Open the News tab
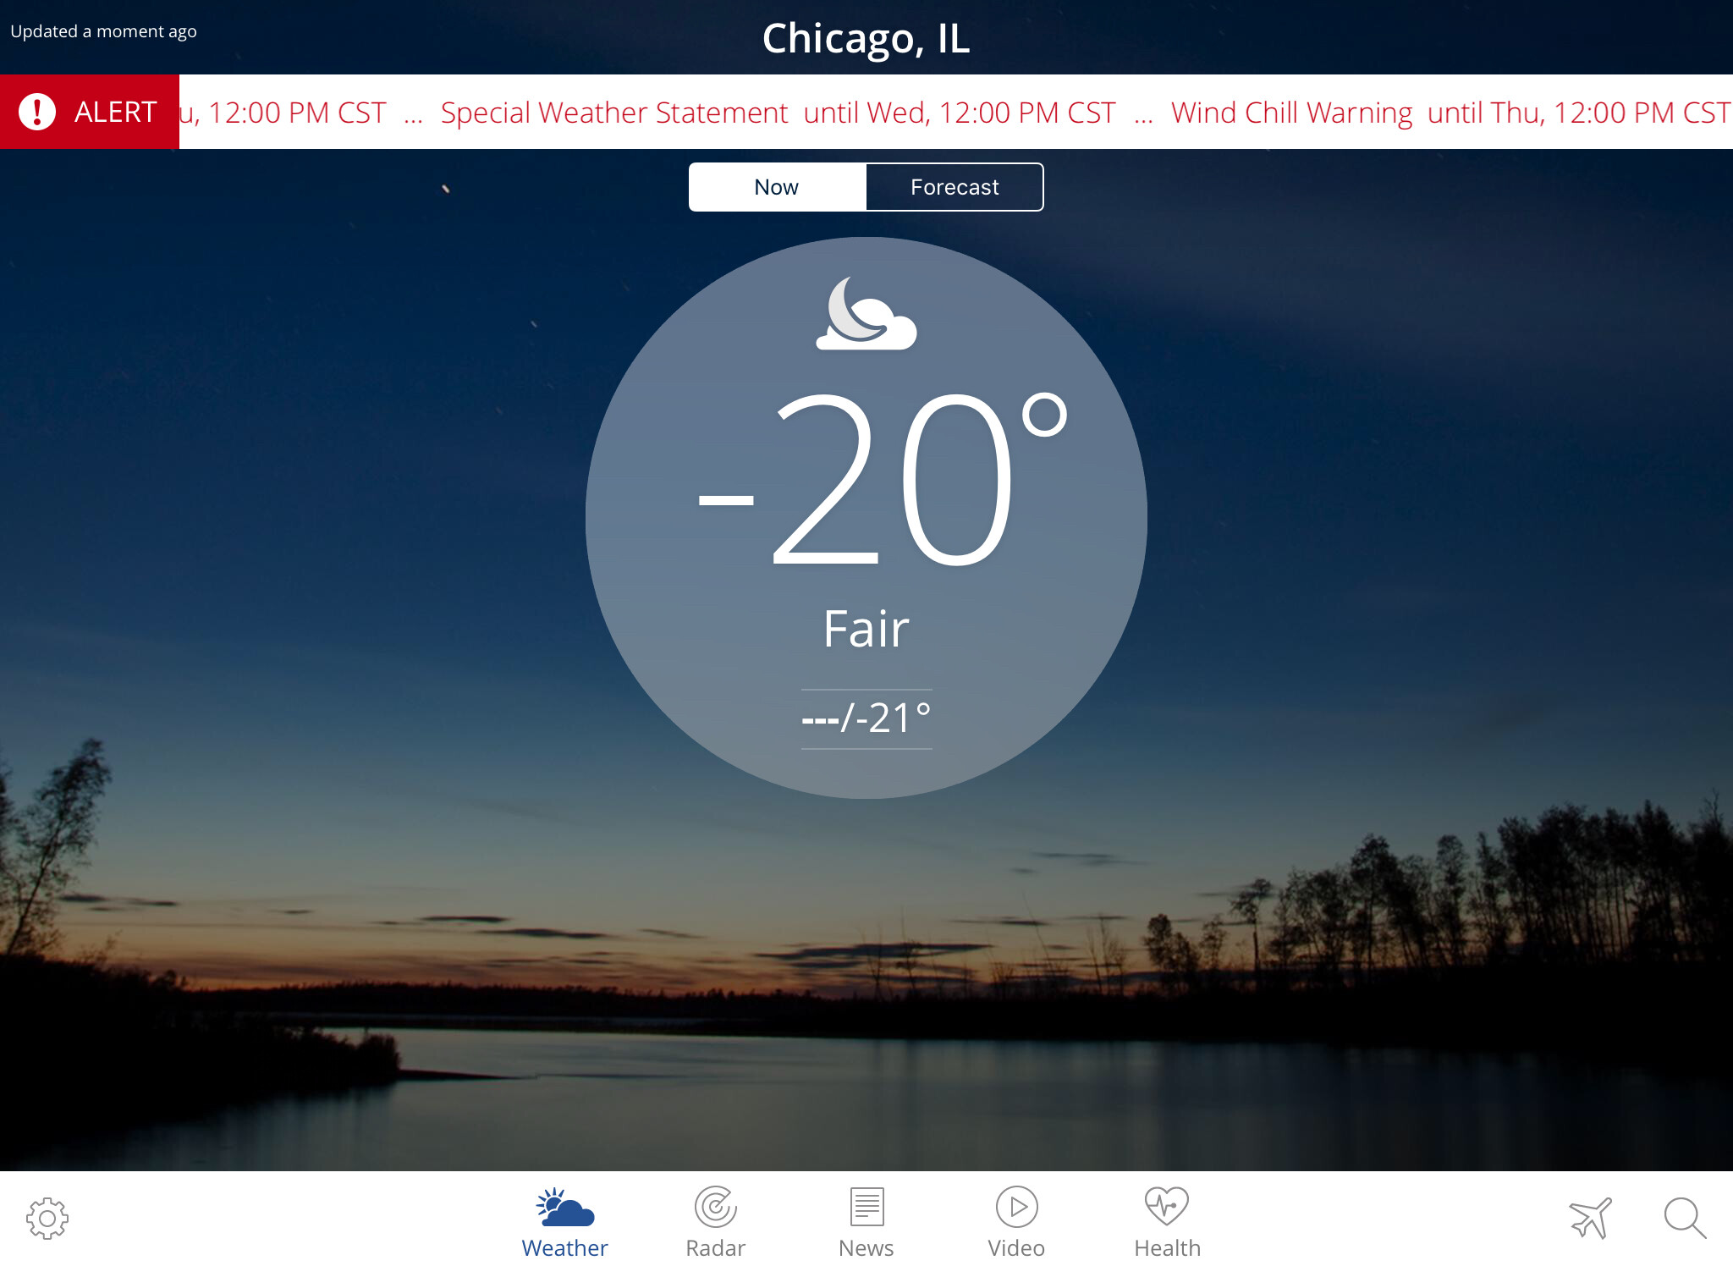1733x1266 pixels. click(866, 1222)
